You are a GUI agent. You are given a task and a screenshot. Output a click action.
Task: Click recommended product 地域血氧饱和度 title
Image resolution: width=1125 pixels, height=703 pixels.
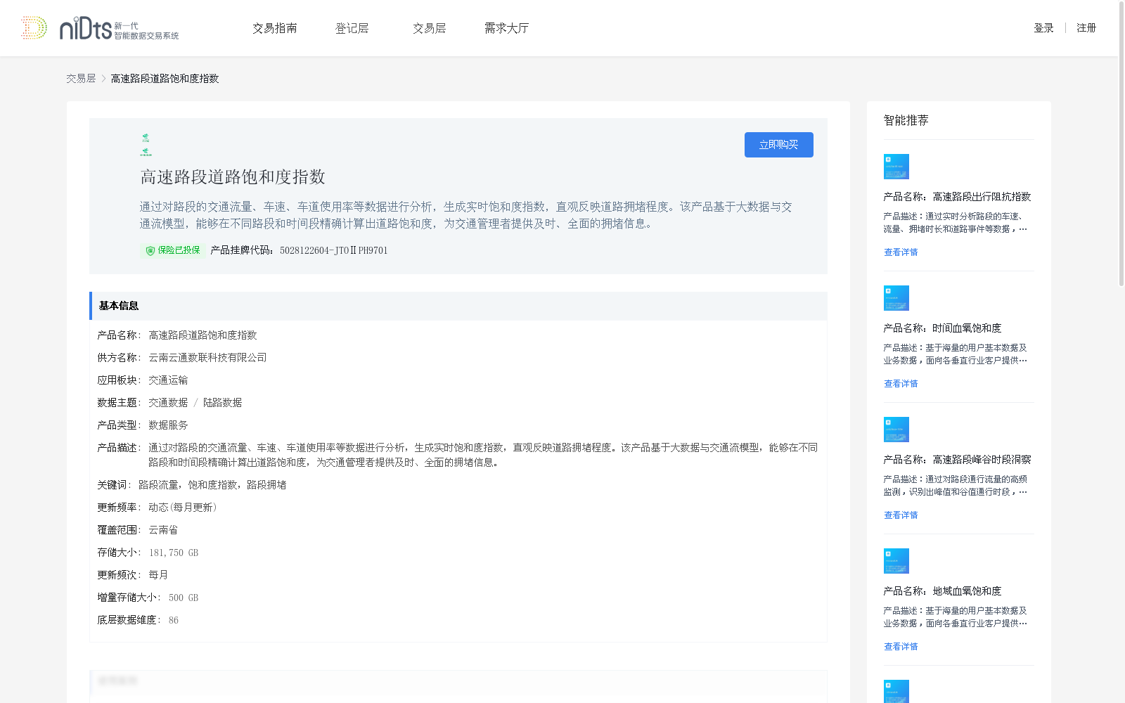click(942, 591)
